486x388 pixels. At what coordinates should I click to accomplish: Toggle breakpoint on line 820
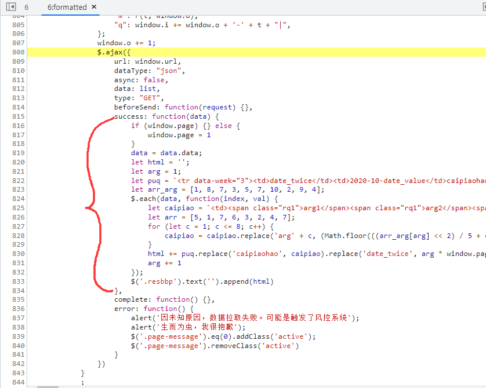click(18, 162)
